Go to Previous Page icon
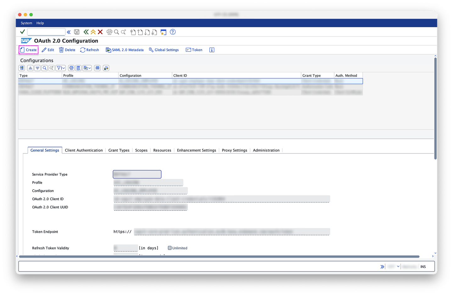This screenshot has width=453, height=295. [140, 32]
